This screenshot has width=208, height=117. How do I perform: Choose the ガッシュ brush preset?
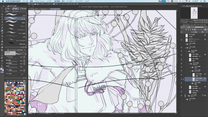tap(15, 25)
